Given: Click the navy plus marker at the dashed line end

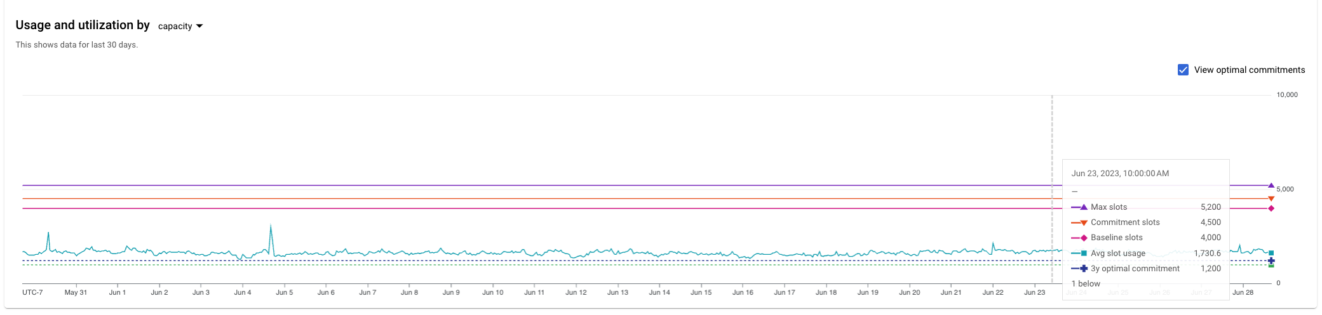Looking at the screenshot, I should coord(1271,260).
